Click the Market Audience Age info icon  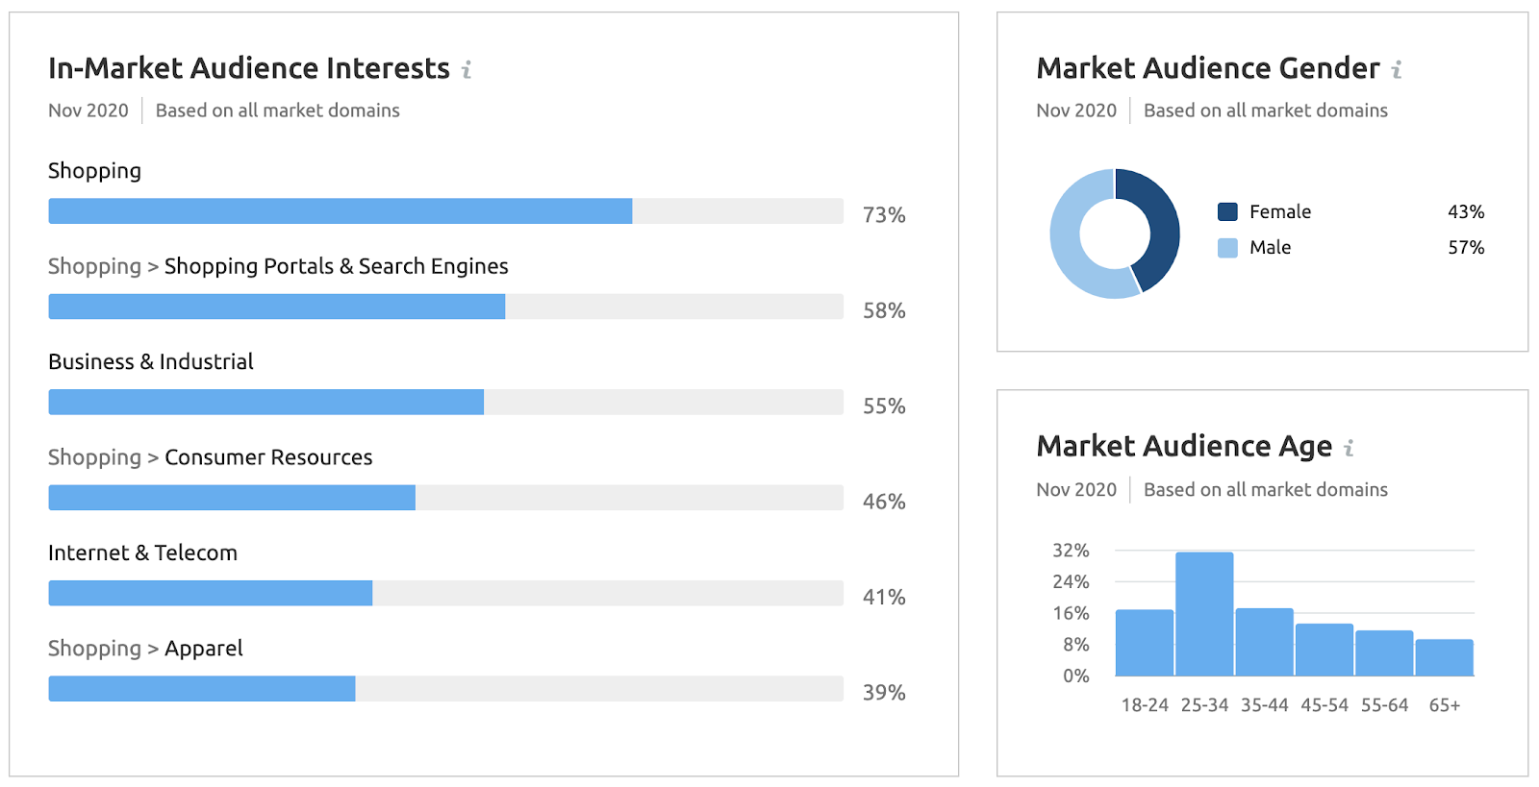(x=1350, y=446)
